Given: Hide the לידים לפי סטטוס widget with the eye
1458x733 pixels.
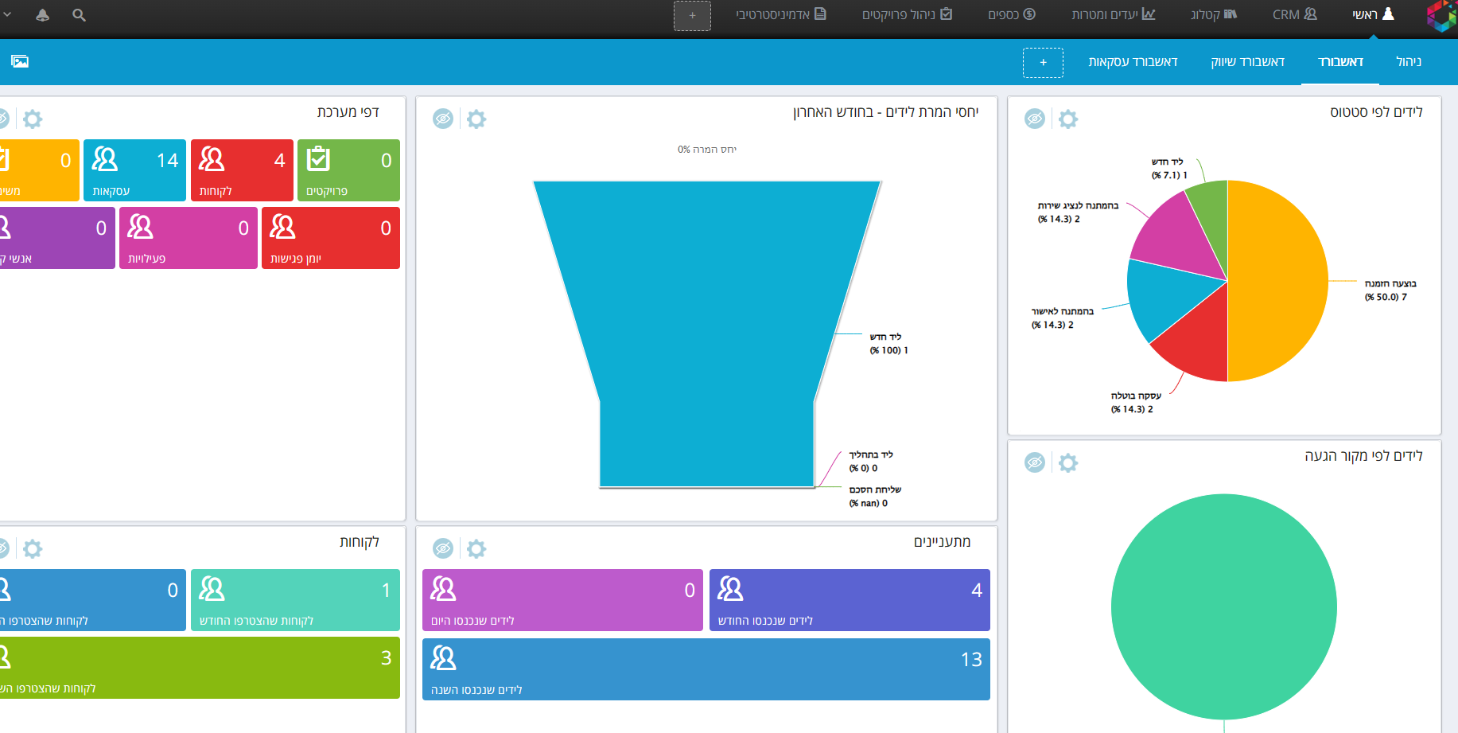Looking at the screenshot, I should pos(1035,119).
